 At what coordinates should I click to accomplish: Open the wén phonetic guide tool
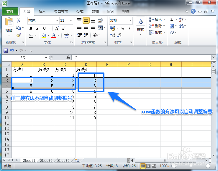(x=66, y=36)
